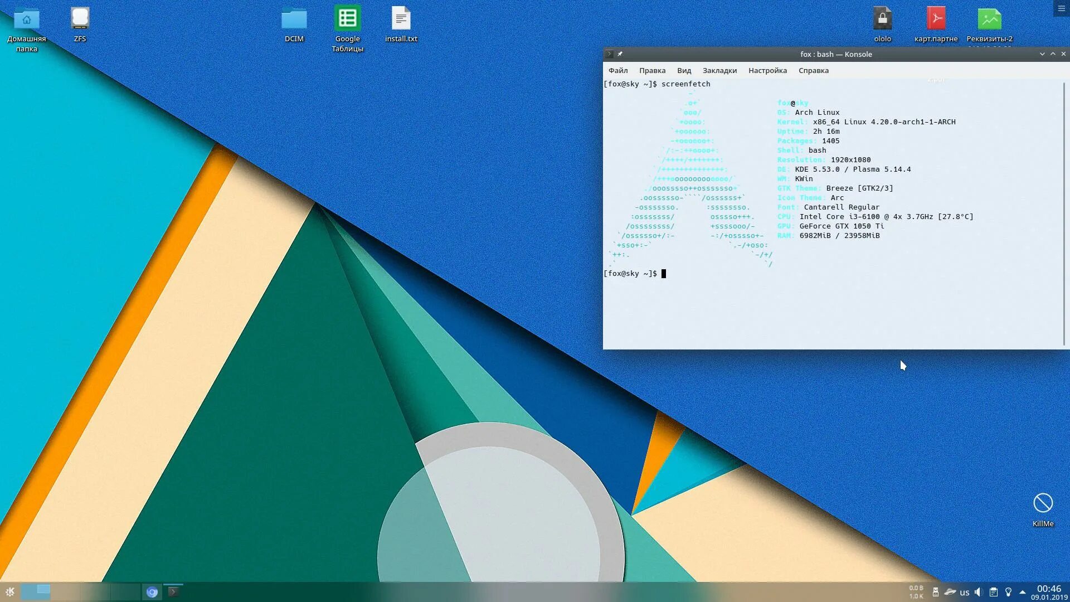This screenshot has width=1070, height=602.
Task: Click the packages count '1405'
Action: click(x=830, y=141)
